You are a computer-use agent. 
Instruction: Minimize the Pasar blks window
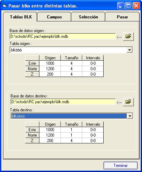pyautogui.click(x=121, y=5)
